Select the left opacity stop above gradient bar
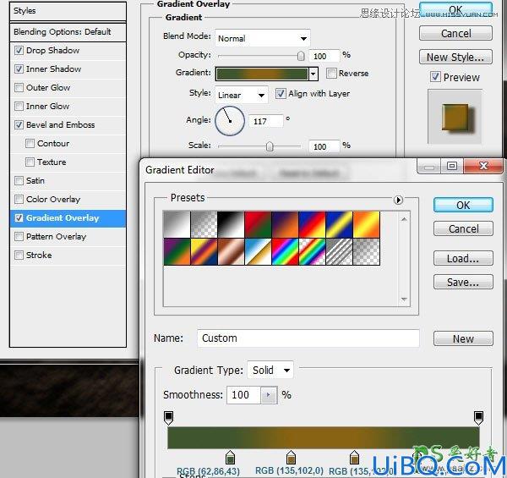Screen dimensions: 507x478 pos(168,418)
